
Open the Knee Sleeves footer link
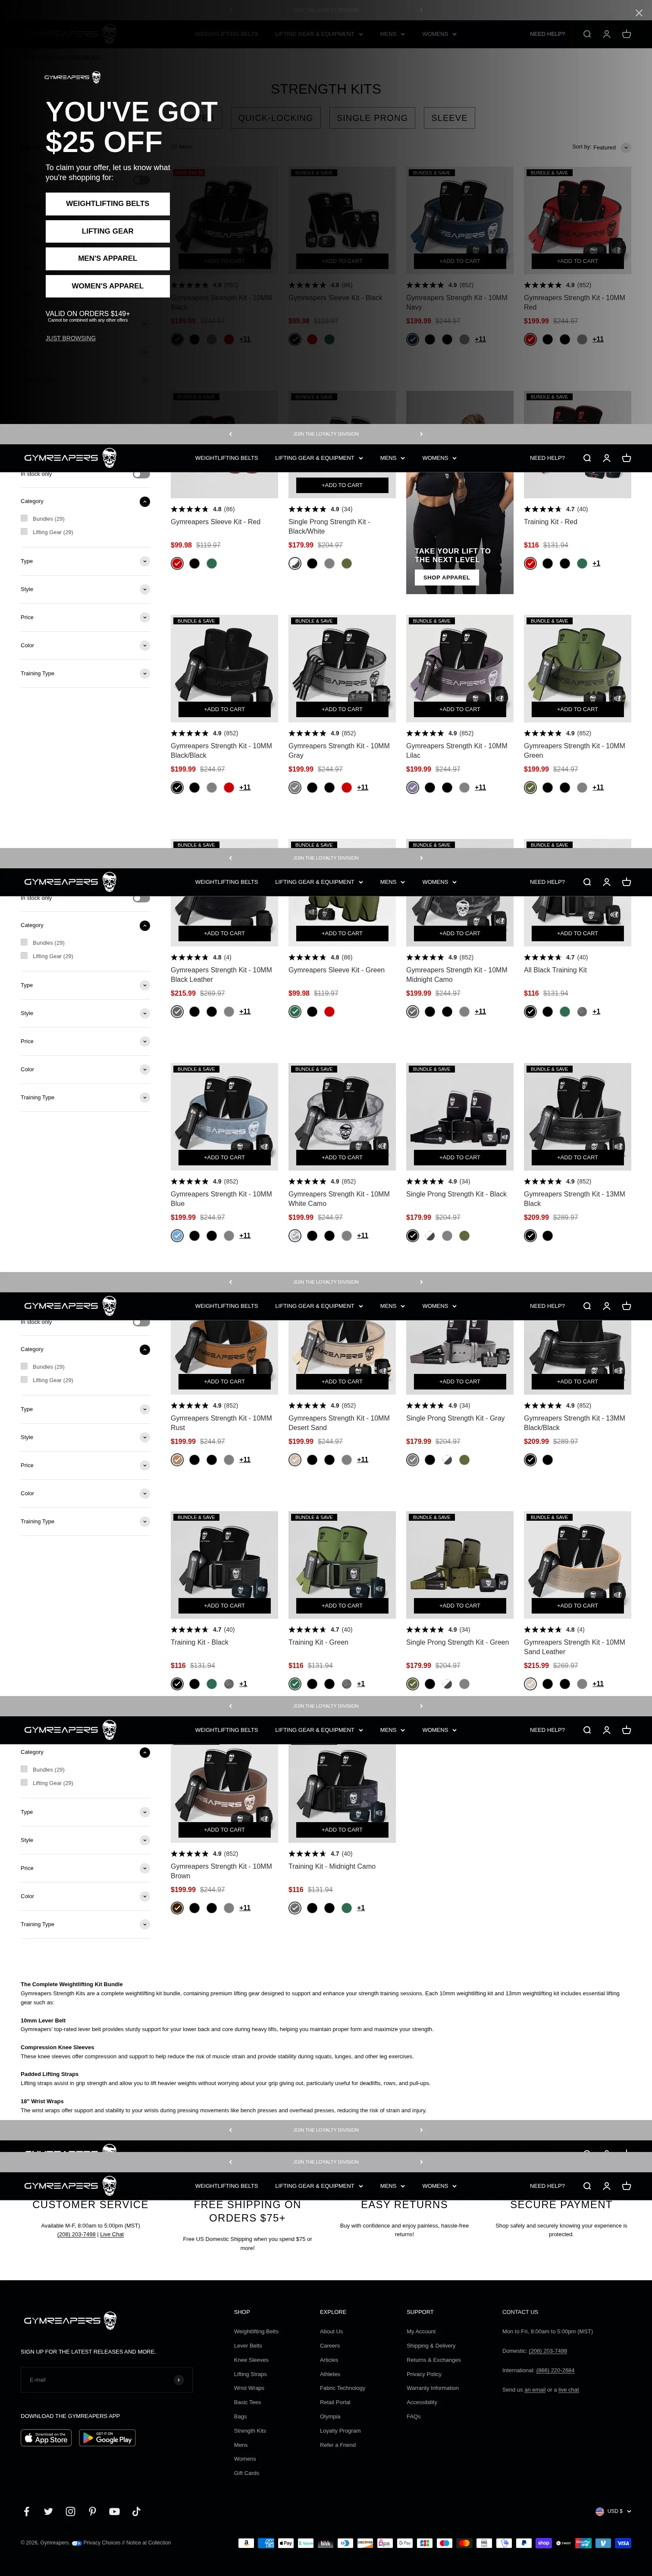(251, 2360)
